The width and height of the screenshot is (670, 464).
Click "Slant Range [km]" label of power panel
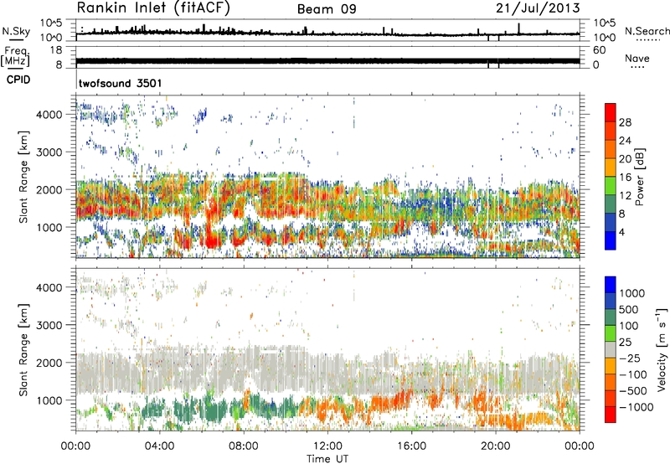(23, 177)
